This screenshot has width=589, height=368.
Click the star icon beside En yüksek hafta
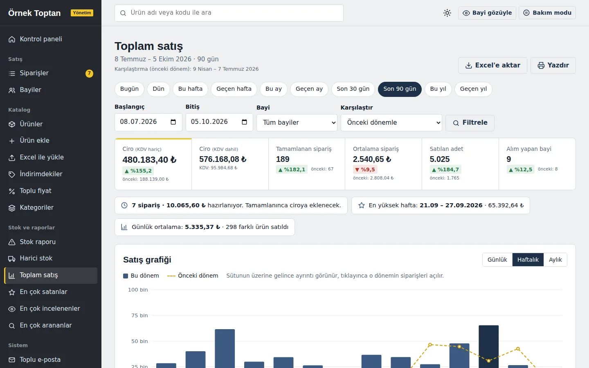click(x=362, y=205)
